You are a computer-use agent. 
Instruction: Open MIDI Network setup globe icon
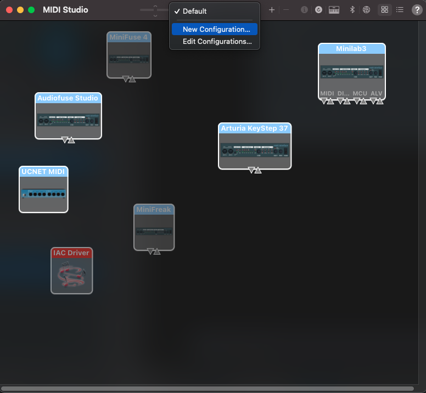tap(366, 10)
